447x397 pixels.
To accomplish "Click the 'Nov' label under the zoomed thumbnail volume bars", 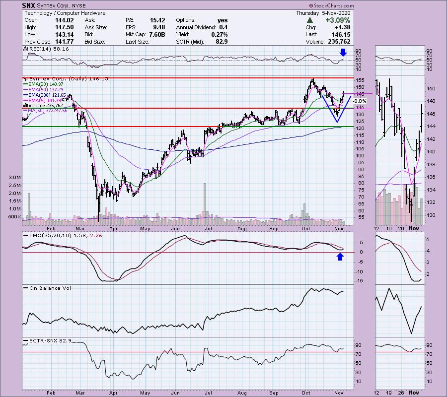I will click(414, 228).
